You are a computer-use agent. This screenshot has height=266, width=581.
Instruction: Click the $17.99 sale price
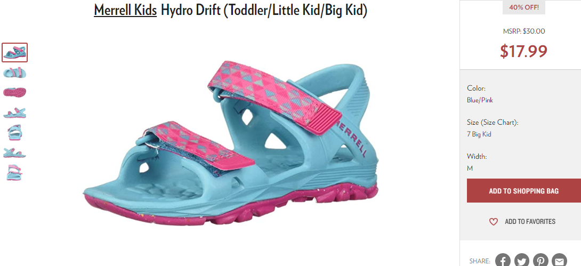click(x=523, y=51)
